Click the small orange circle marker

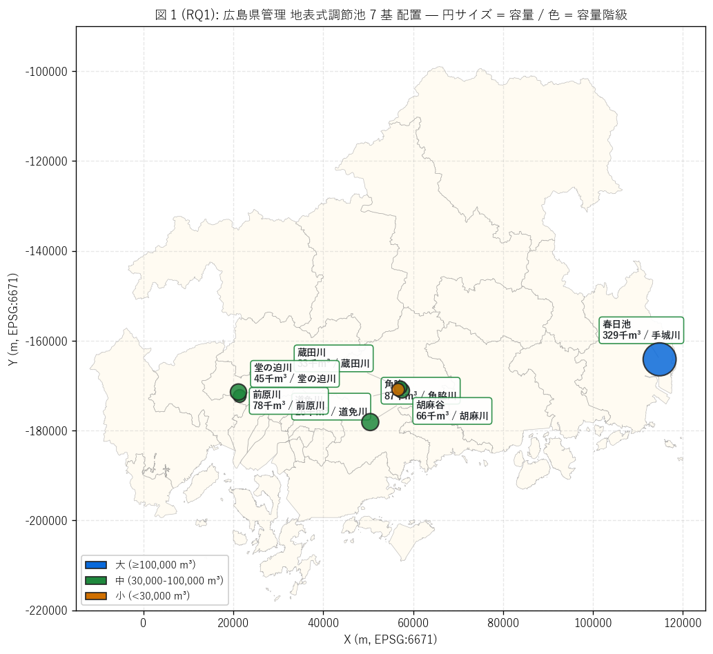tap(398, 390)
